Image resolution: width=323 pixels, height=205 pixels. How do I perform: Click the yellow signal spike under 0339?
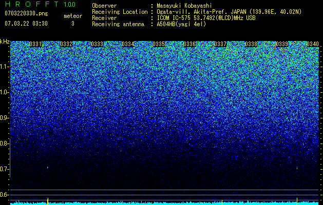[297, 201]
